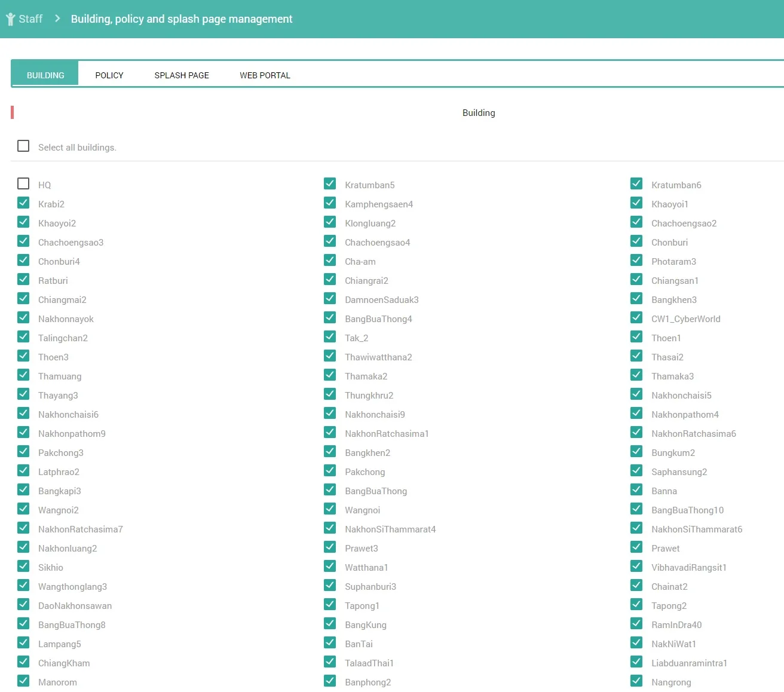784x692 pixels.
Task: Switch to the BUILDING tab
Action: pyautogui.click(x=45, y=75)
